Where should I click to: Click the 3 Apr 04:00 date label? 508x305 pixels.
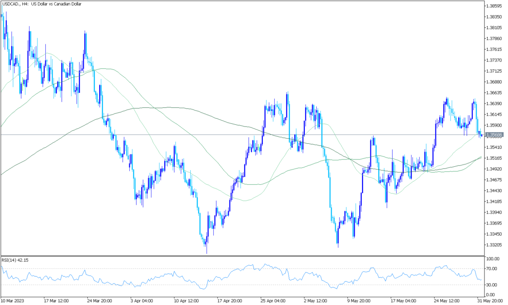coord(143,301)
